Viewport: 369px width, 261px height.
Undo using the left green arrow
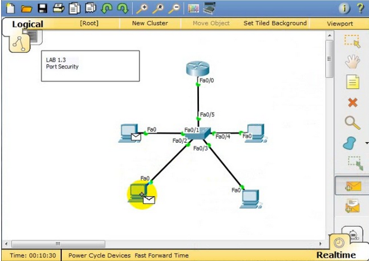(x=107, y=9)
